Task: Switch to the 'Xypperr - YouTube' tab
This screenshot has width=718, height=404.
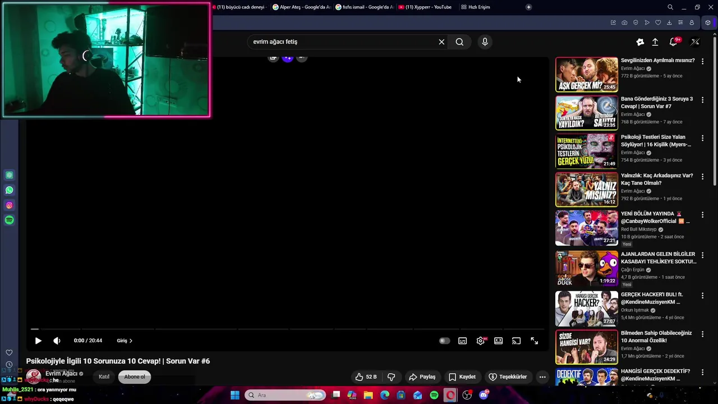Action: click(x=425, y=7)
